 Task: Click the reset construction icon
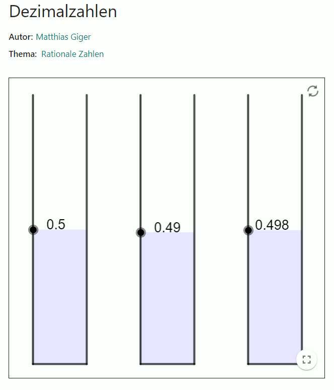pyautogui.click(x=313, y=91)
